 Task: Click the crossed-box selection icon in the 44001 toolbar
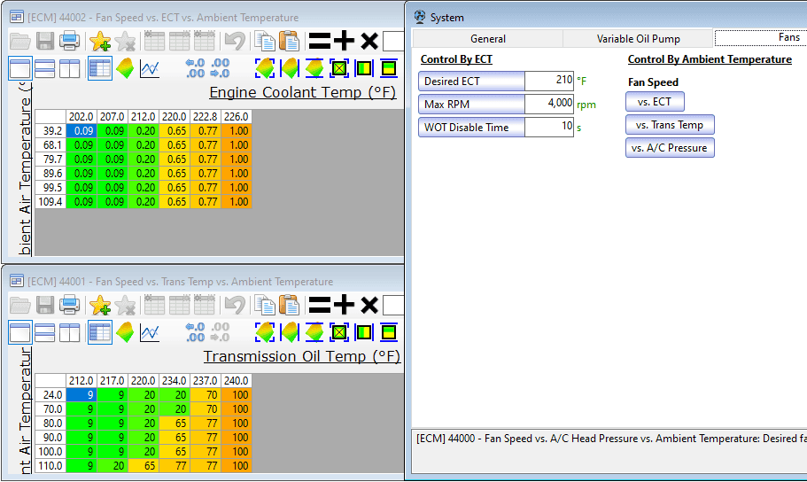(x=339, y=332)
